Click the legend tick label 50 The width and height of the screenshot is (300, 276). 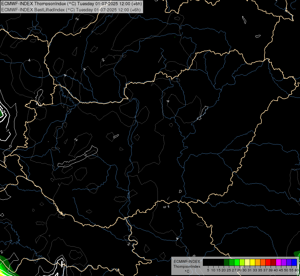pyautogui.click(x=286, y=270)
